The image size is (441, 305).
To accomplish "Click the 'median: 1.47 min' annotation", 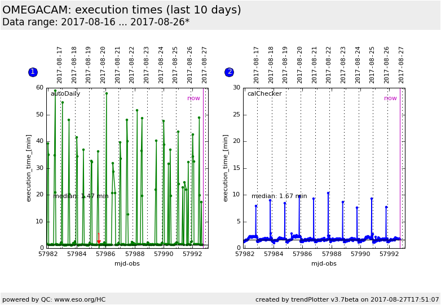I will [x=81, y=196].
